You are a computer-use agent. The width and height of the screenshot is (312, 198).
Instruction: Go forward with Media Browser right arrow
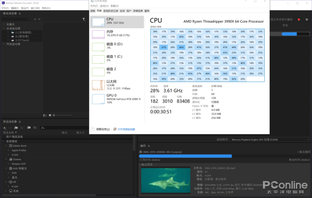[39, 19]
